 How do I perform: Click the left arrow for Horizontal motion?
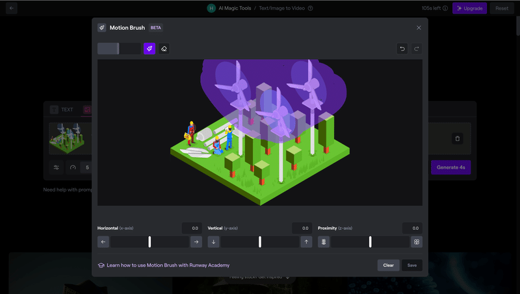click(x=103, y=241)
